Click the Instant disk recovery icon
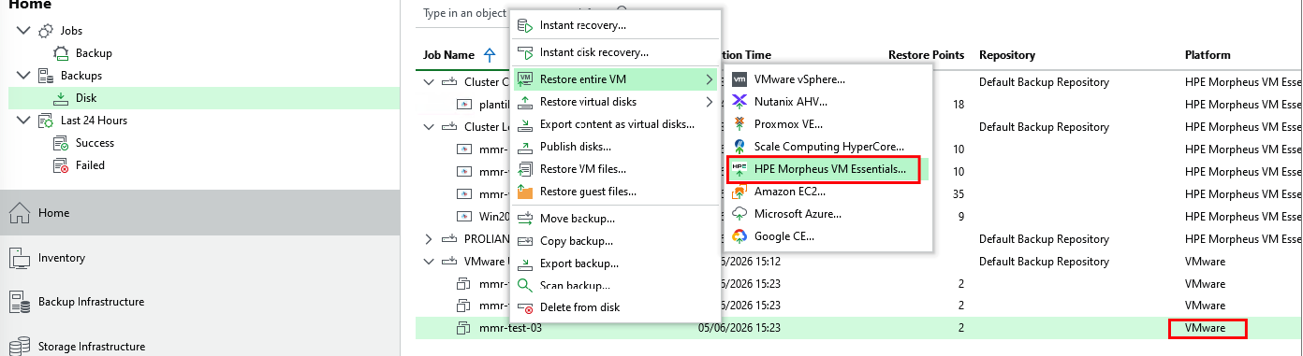This screenshot has height=356, width=1303. (525, 52)
